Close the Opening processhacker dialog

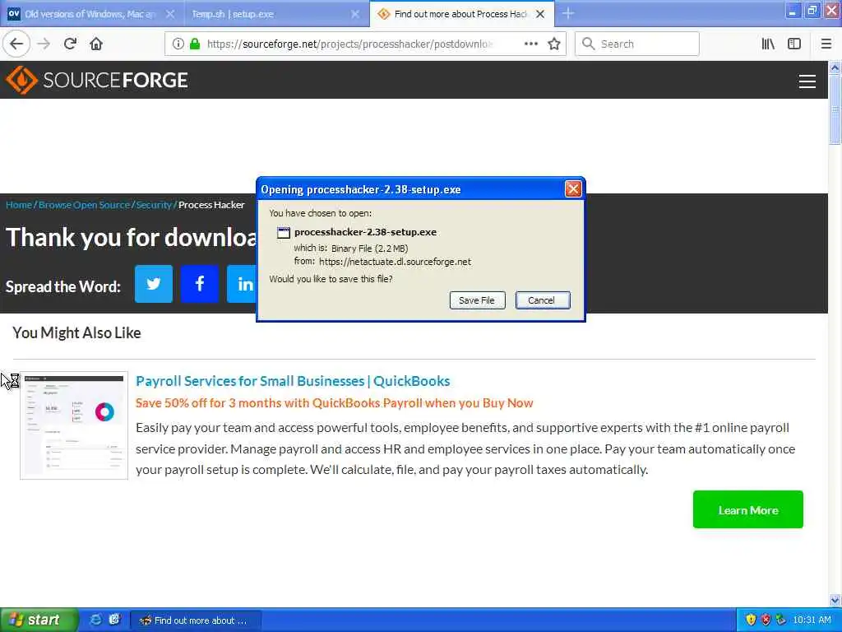[x=573, y=188]
